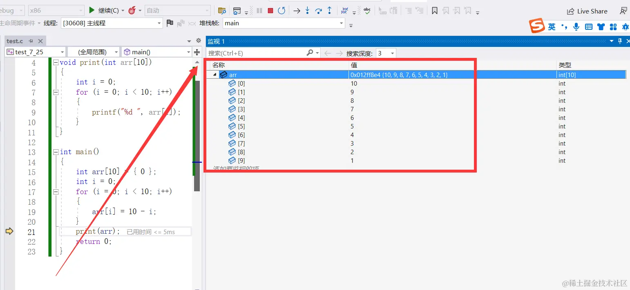
Task: Click the Hot Reload flame icon
Action: [132, 11]
